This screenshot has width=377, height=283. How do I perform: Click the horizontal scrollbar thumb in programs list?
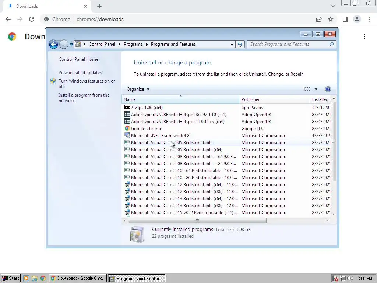[x=197, y=220]
